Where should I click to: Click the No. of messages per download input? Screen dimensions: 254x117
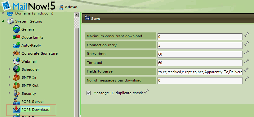pos(200,80)
